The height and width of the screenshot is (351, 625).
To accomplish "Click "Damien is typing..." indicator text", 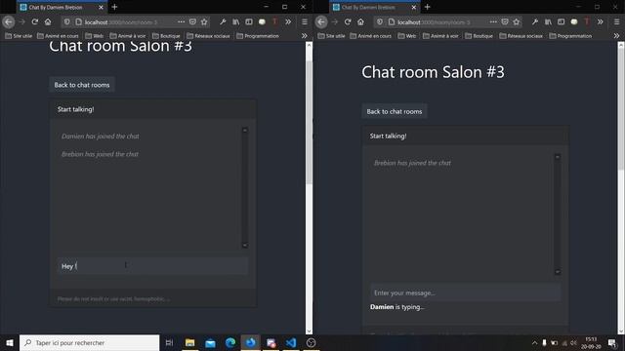I will pyautogui.click(x=397, y=307).
